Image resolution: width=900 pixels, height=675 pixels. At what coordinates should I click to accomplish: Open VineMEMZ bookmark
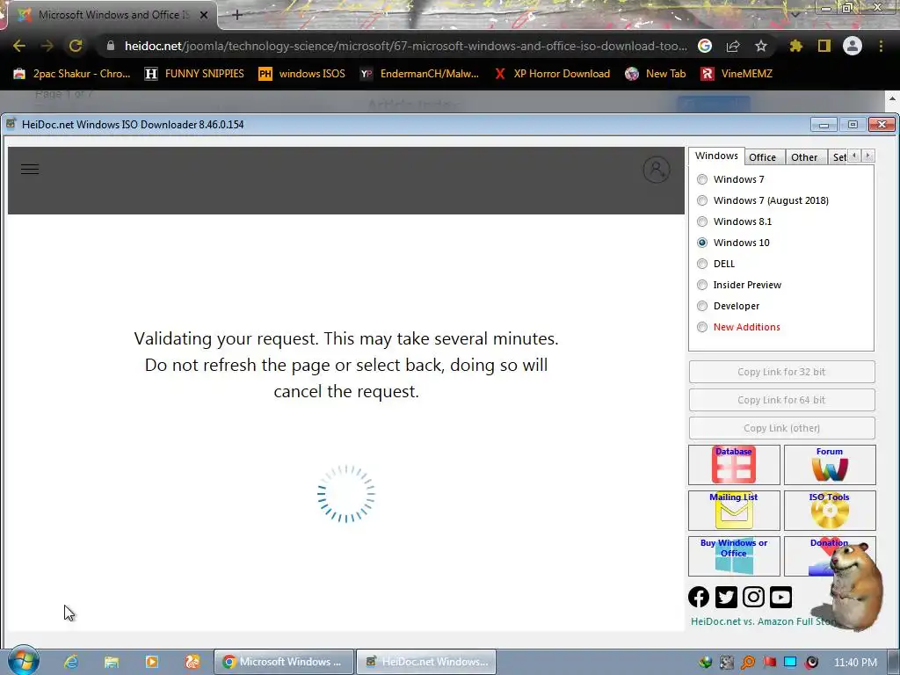737,74
